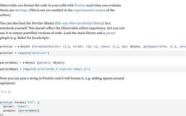Click the formatWithCursor property in output

click(x=46, y=47)
